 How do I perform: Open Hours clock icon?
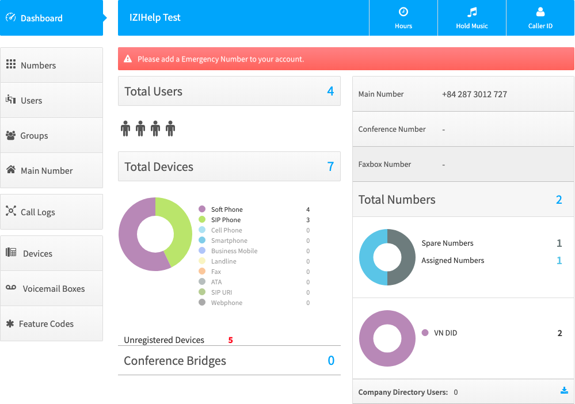tap(403, 12)
